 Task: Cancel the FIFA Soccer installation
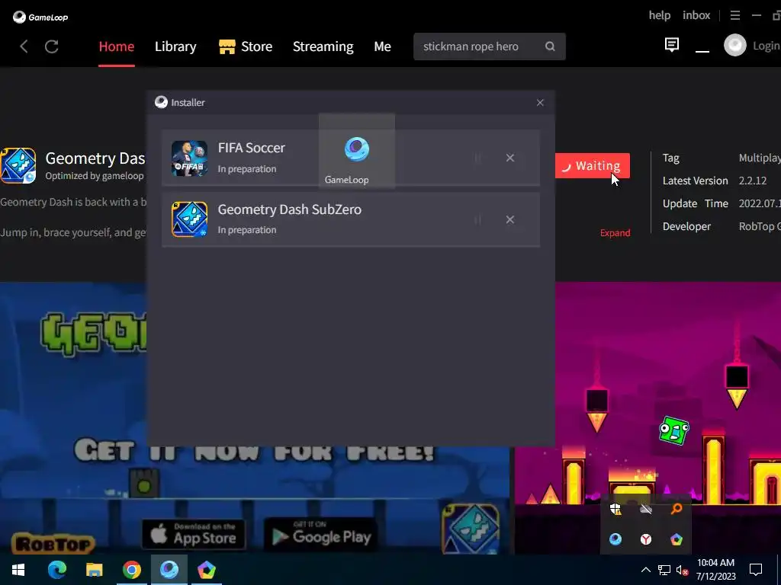510,158
